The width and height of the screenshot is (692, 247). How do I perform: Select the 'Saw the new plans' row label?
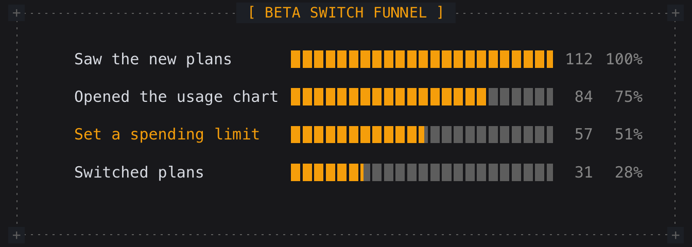point(153,59)
